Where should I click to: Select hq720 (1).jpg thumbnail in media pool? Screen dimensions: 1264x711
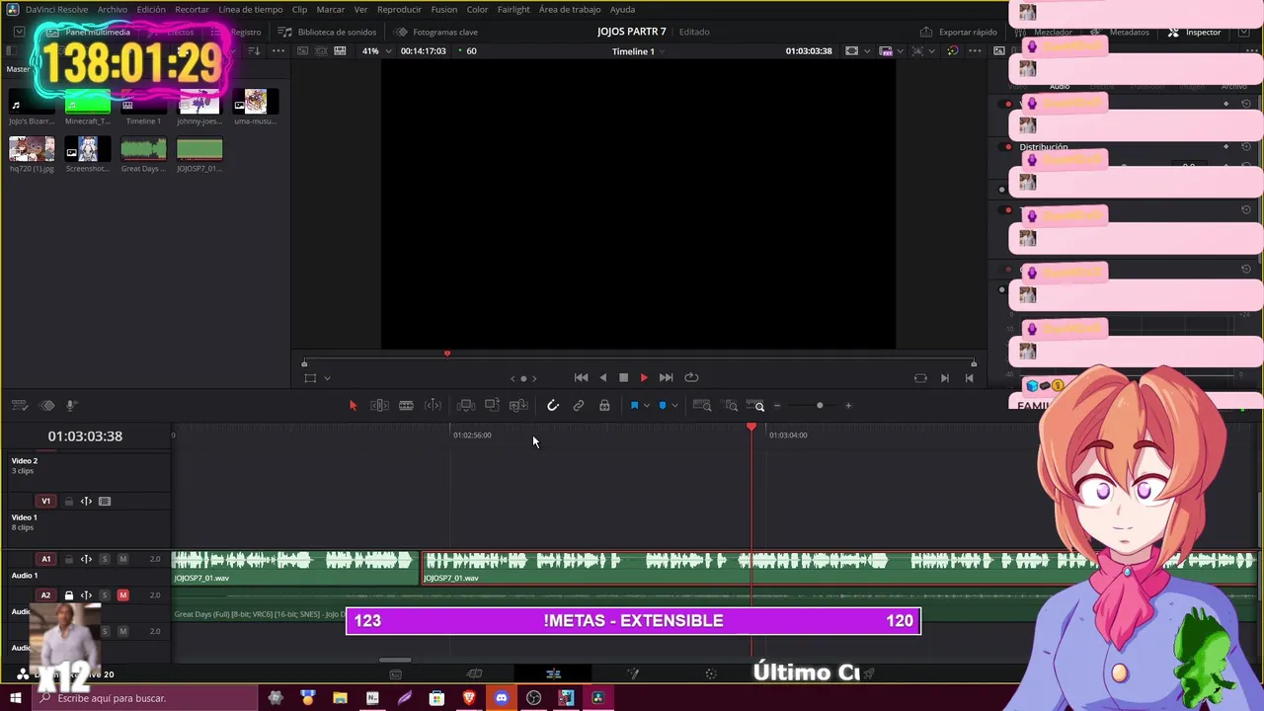[x=32, y=149]
